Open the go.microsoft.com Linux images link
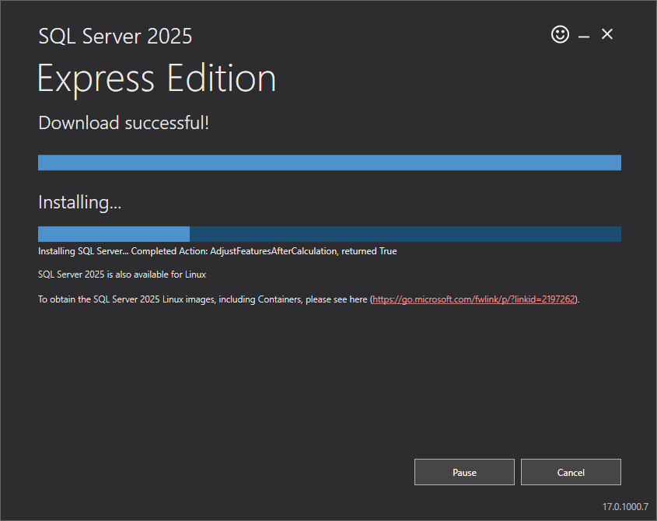This screenshot has width=657, height=521. point(474,299)
